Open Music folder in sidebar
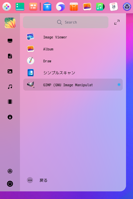Screen dimensions: 133x199 [x=10, y=87]
